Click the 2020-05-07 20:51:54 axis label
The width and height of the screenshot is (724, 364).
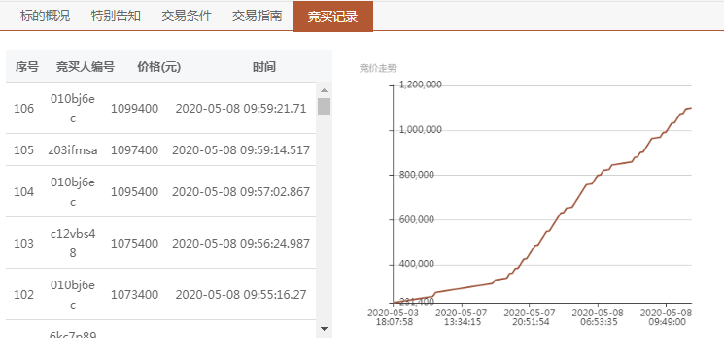pyautogui.click(x=530, y=317)
